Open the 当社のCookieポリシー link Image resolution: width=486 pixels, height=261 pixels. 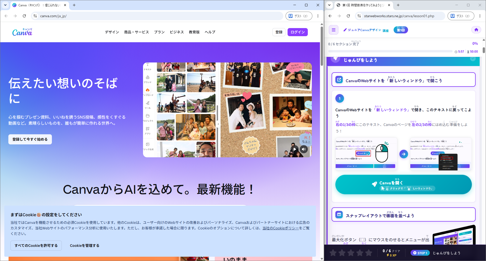(280, 228)
